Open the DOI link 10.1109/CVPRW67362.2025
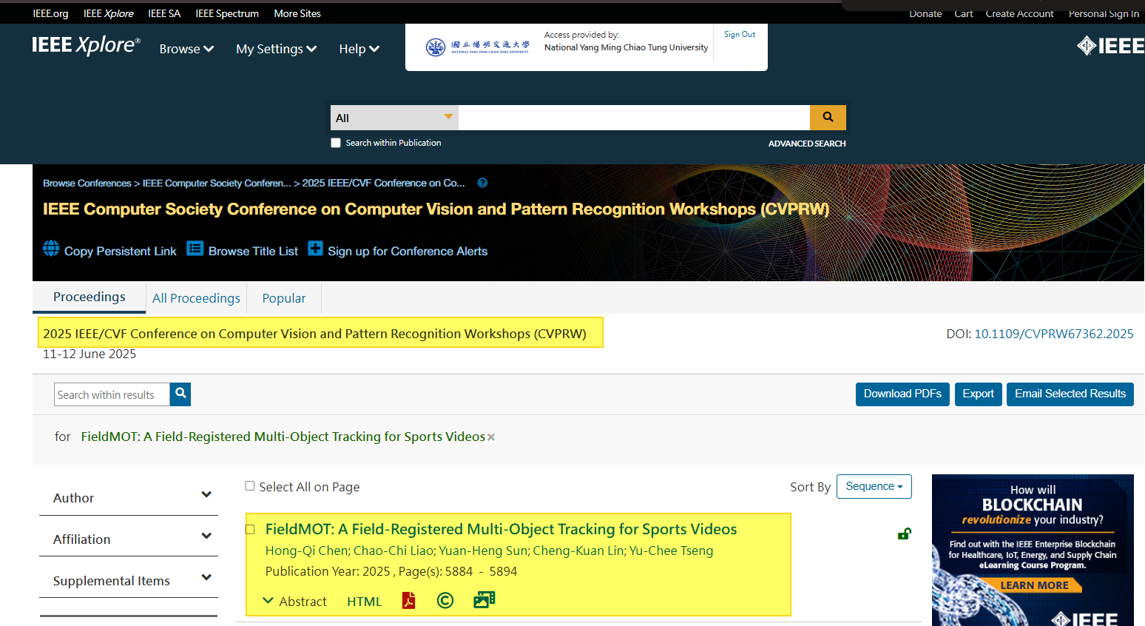Screen dimensions: 1145x626 pyautogui.click(x=1053, y=334)
